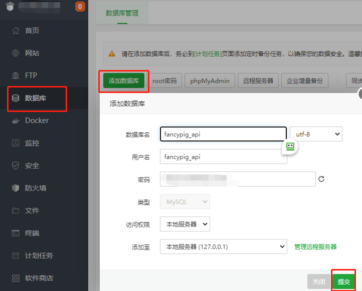This screenshot has width=362, height=291.
Task: Click the warning triangle icon in notice
Action: pos(112,53)
